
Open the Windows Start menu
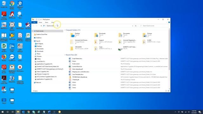click(3, 112)
